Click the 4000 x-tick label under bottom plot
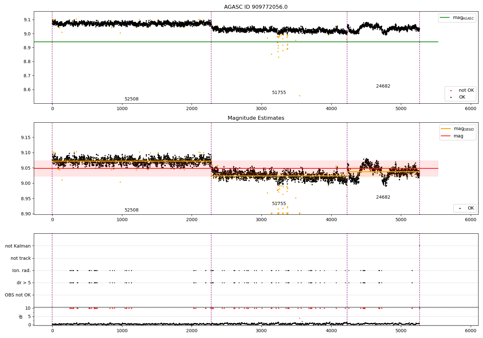The width and height of the screenshot is (483, 338). coord(331,331)
